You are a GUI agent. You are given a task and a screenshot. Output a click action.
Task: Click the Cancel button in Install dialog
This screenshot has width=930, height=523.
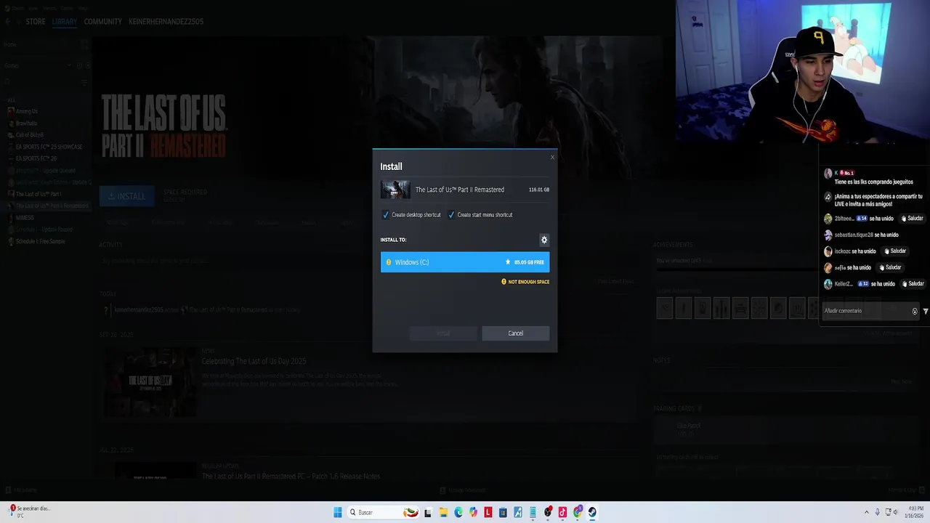click(x=515, y=333)
